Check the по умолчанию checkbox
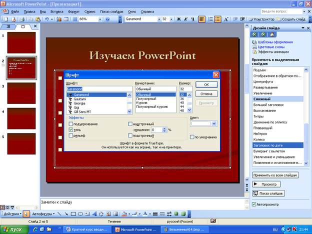Image resolution: width=312 pixels, height=234 pixels. point(192,137)
